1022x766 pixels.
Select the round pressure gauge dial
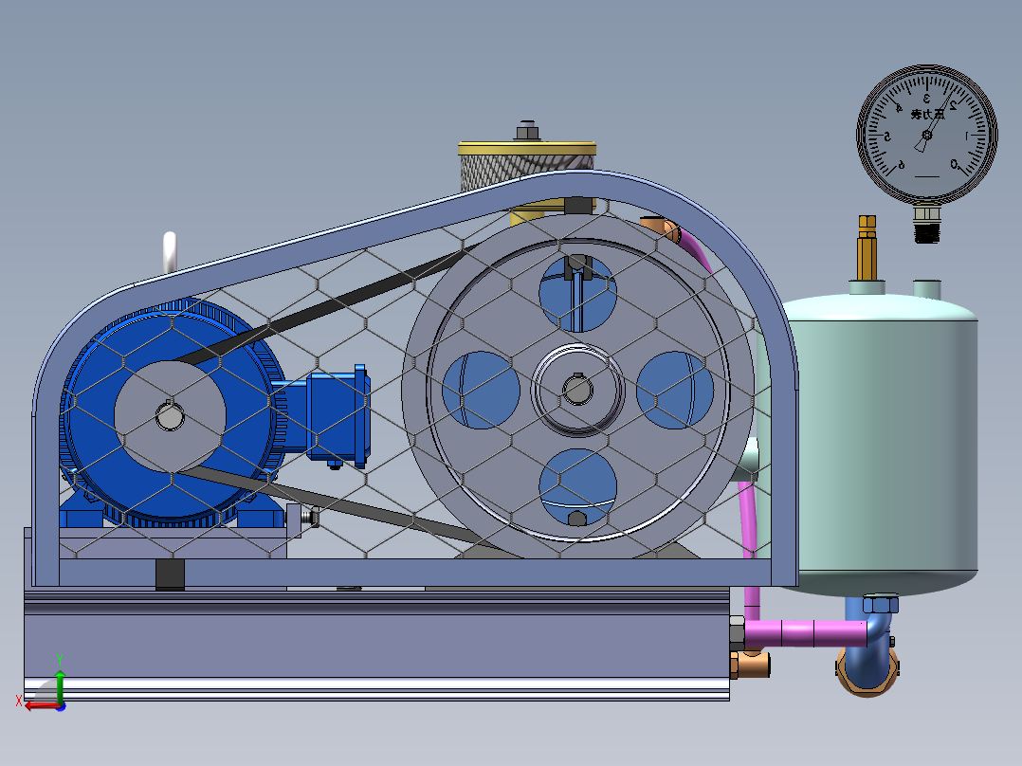pyautogui.click(x=927, y=135)
